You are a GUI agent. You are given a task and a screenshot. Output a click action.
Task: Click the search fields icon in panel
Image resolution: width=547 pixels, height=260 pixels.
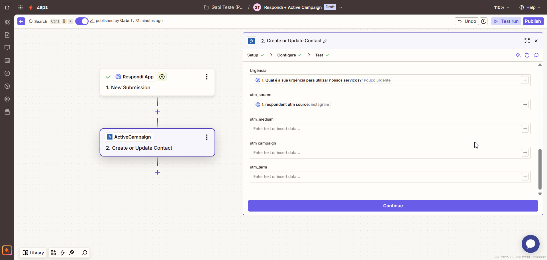coord(536,55)
